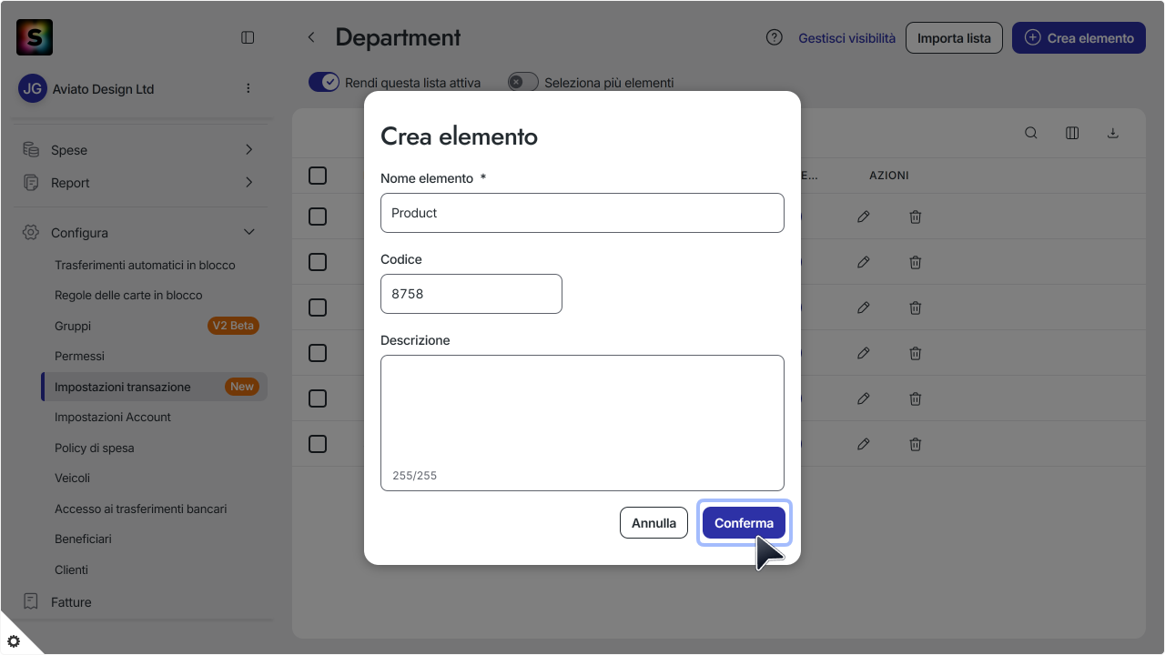Click the download icon above the table
Screen dimensions: 1165x655
point(1112,133)
